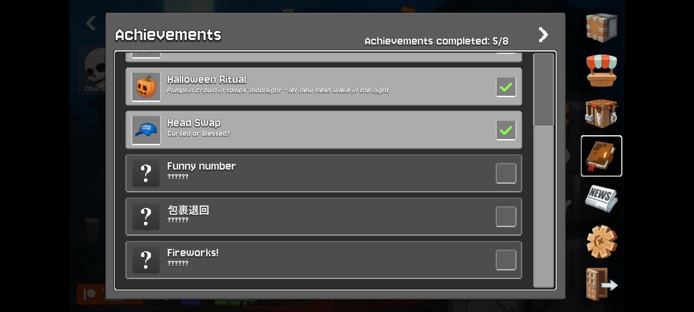
Task: Click the Funny number empty checkbox
Action: pyautogui.click(x=506, y=173)
